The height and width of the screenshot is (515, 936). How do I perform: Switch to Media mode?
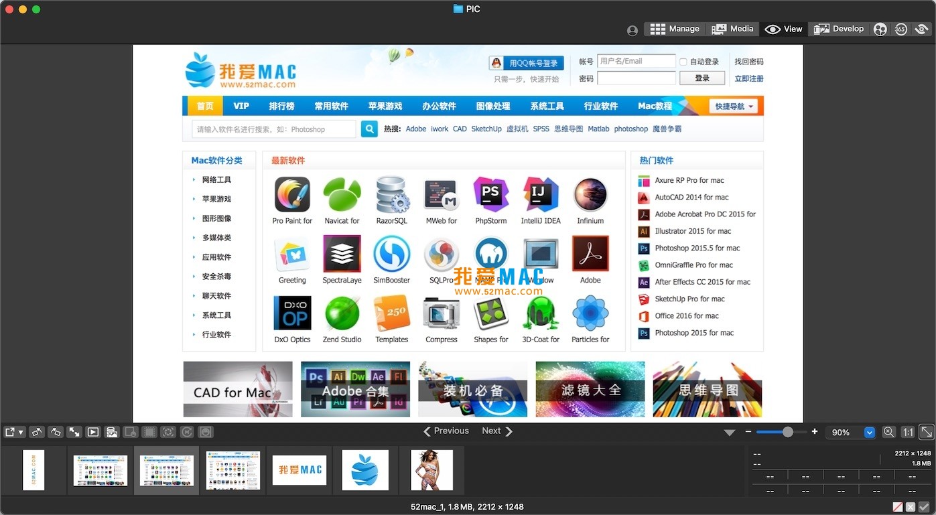[x=732, y=29]
